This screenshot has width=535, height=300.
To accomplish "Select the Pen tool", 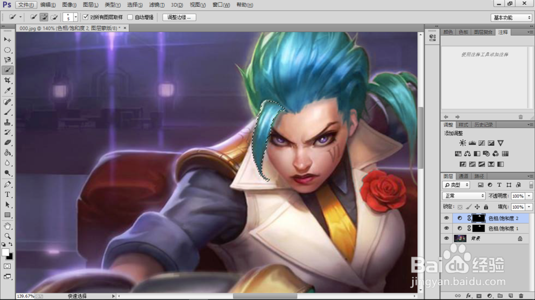I will (x=7, y=184).
